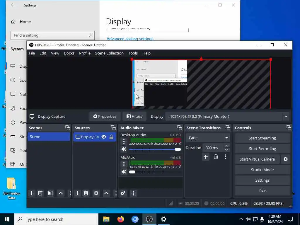
Task: Add a new scene with plus icon
Action: tap(32, 193)
